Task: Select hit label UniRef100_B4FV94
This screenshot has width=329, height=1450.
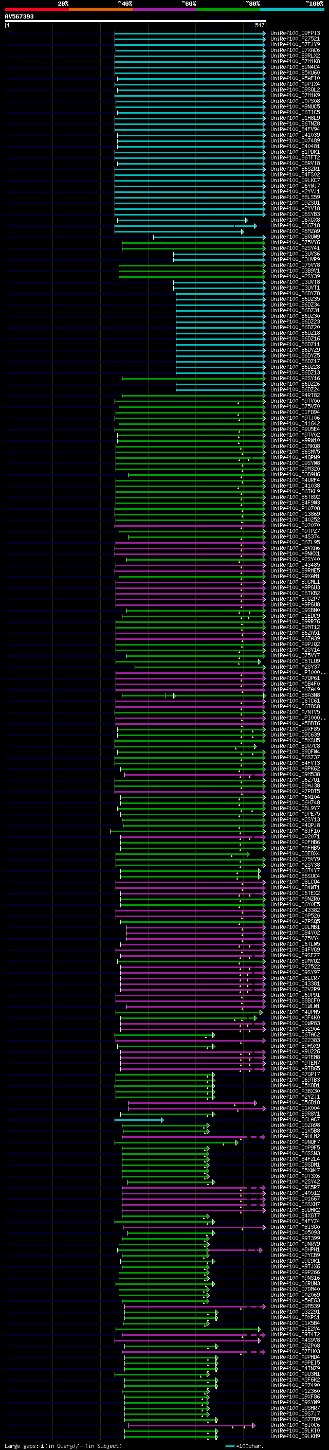Action: (295, 130)
